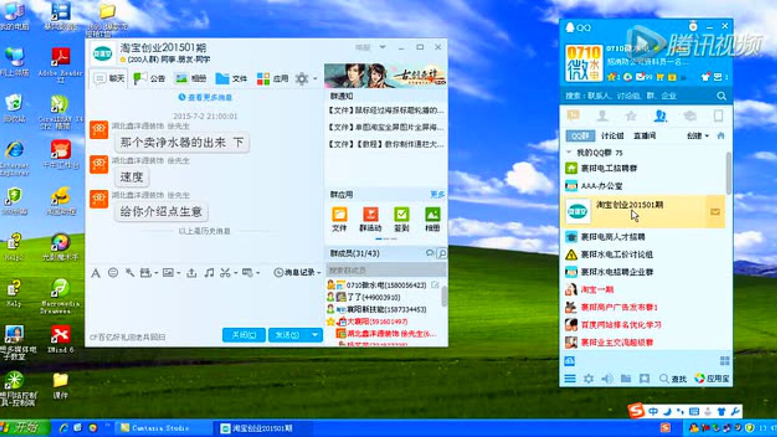This screenshot has width=777, height=437.
Task: Open the Sogou input method S icon
Action: coord(636,411)
